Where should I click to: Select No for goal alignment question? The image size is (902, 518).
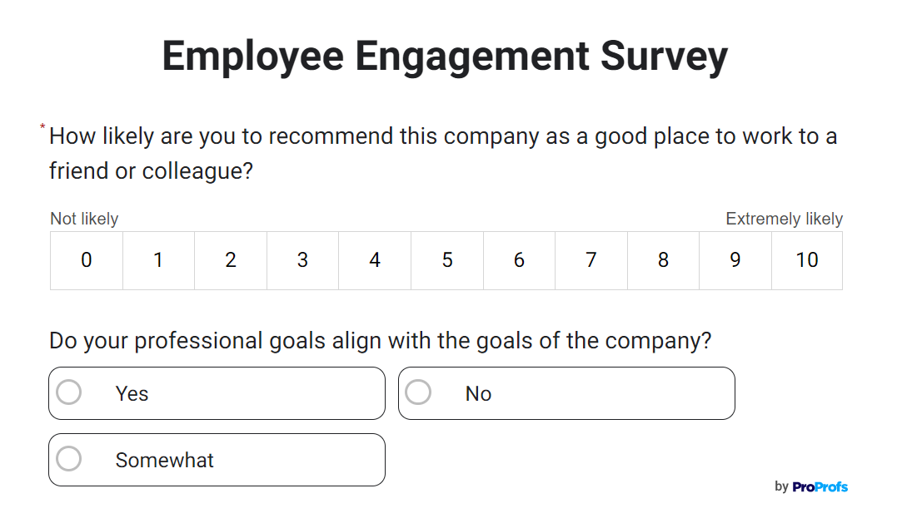[x=566, y=392]
